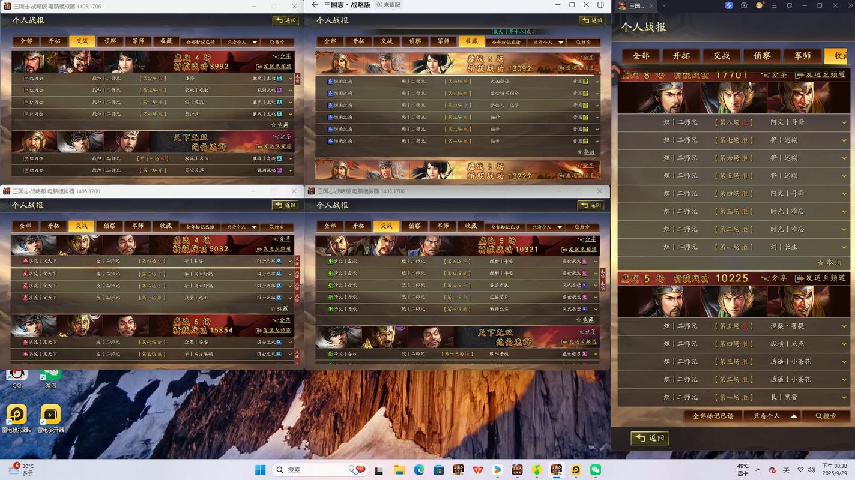The width and height of the screenshot is (855, 480).
Task: Click the gift box icon in right window title bar
Action: (744, 5)
